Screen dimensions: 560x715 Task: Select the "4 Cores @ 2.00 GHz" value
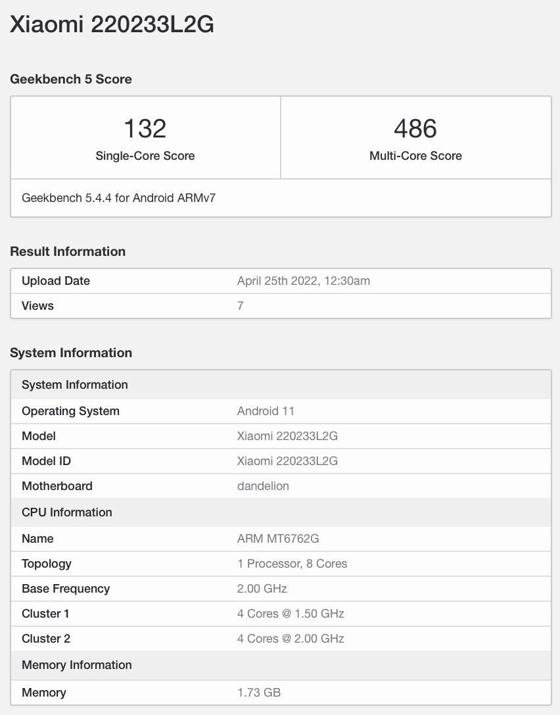(x=291, y=639)
